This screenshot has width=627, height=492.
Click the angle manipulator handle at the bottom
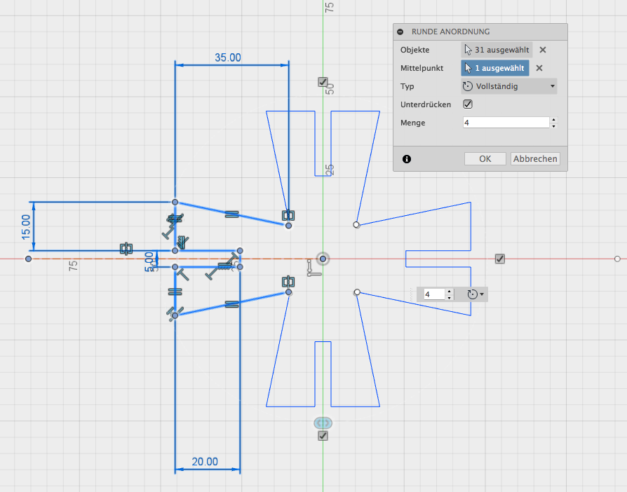coord(323,423)
